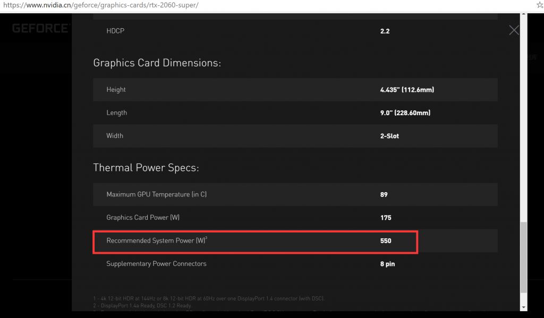
Task: Click the scrollbar down arrow
Action: click(x=524, y=307)
